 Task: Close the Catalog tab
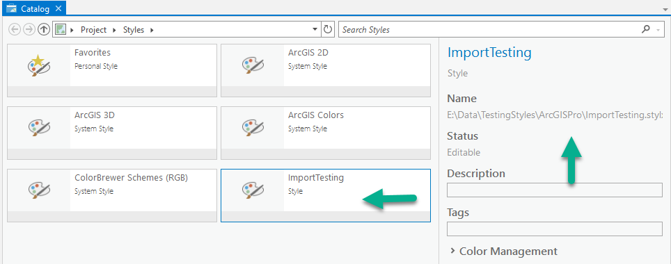(58, 8)
